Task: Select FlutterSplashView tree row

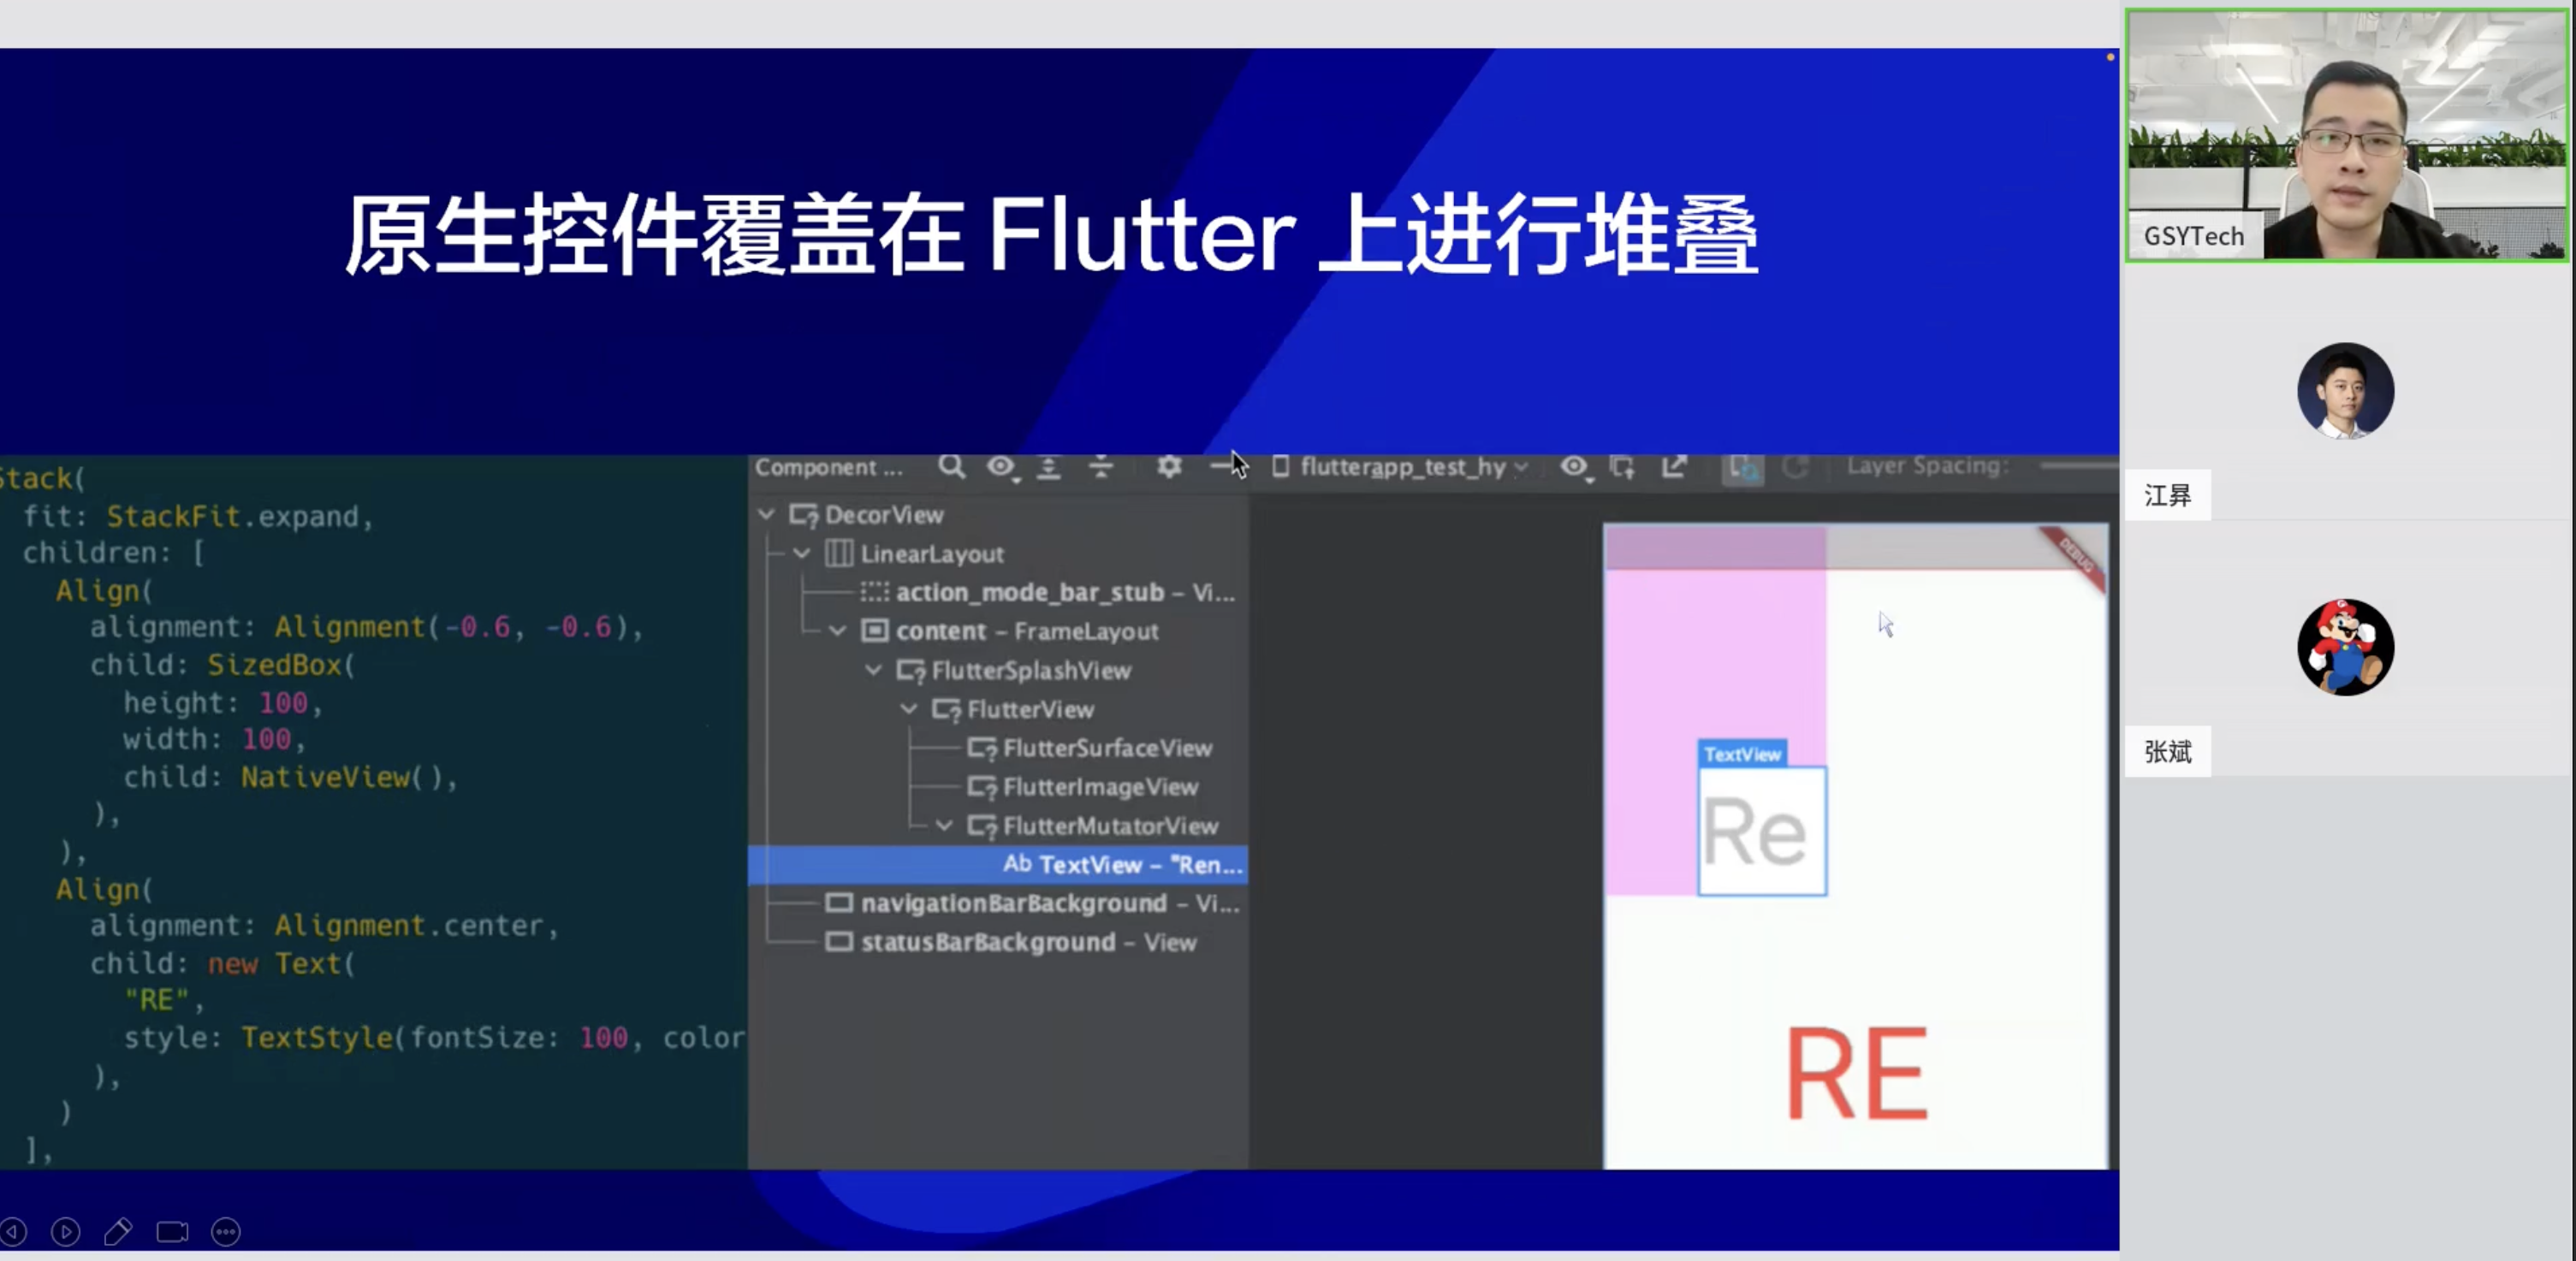Action: tap(1031, 670)
